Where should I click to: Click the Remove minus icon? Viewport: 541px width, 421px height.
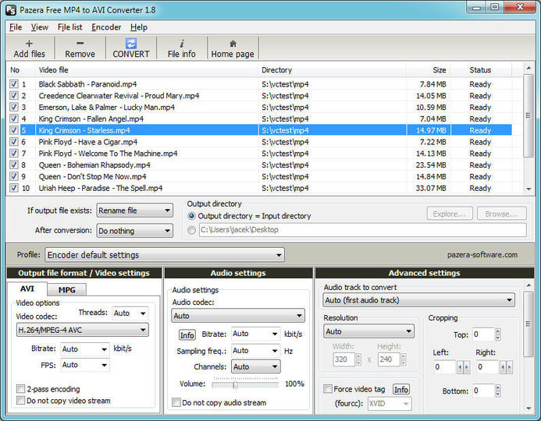(80, 44)
